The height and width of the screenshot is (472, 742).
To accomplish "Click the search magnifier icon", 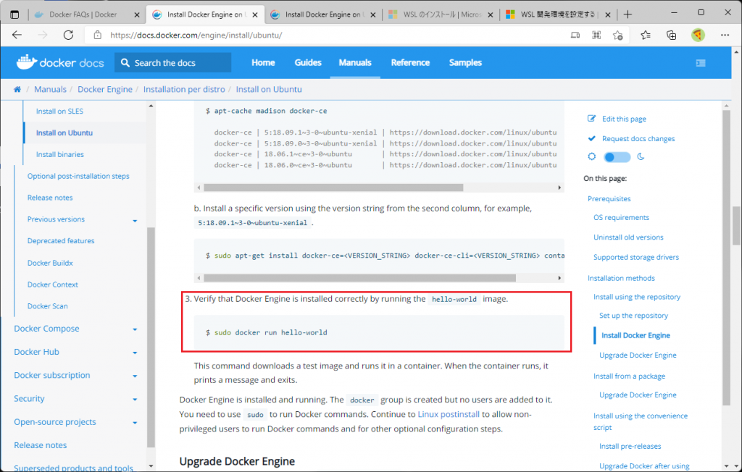I will [x=125, y=62].
